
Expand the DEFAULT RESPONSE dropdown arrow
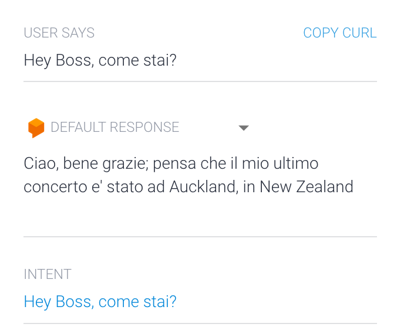[244, 128]
